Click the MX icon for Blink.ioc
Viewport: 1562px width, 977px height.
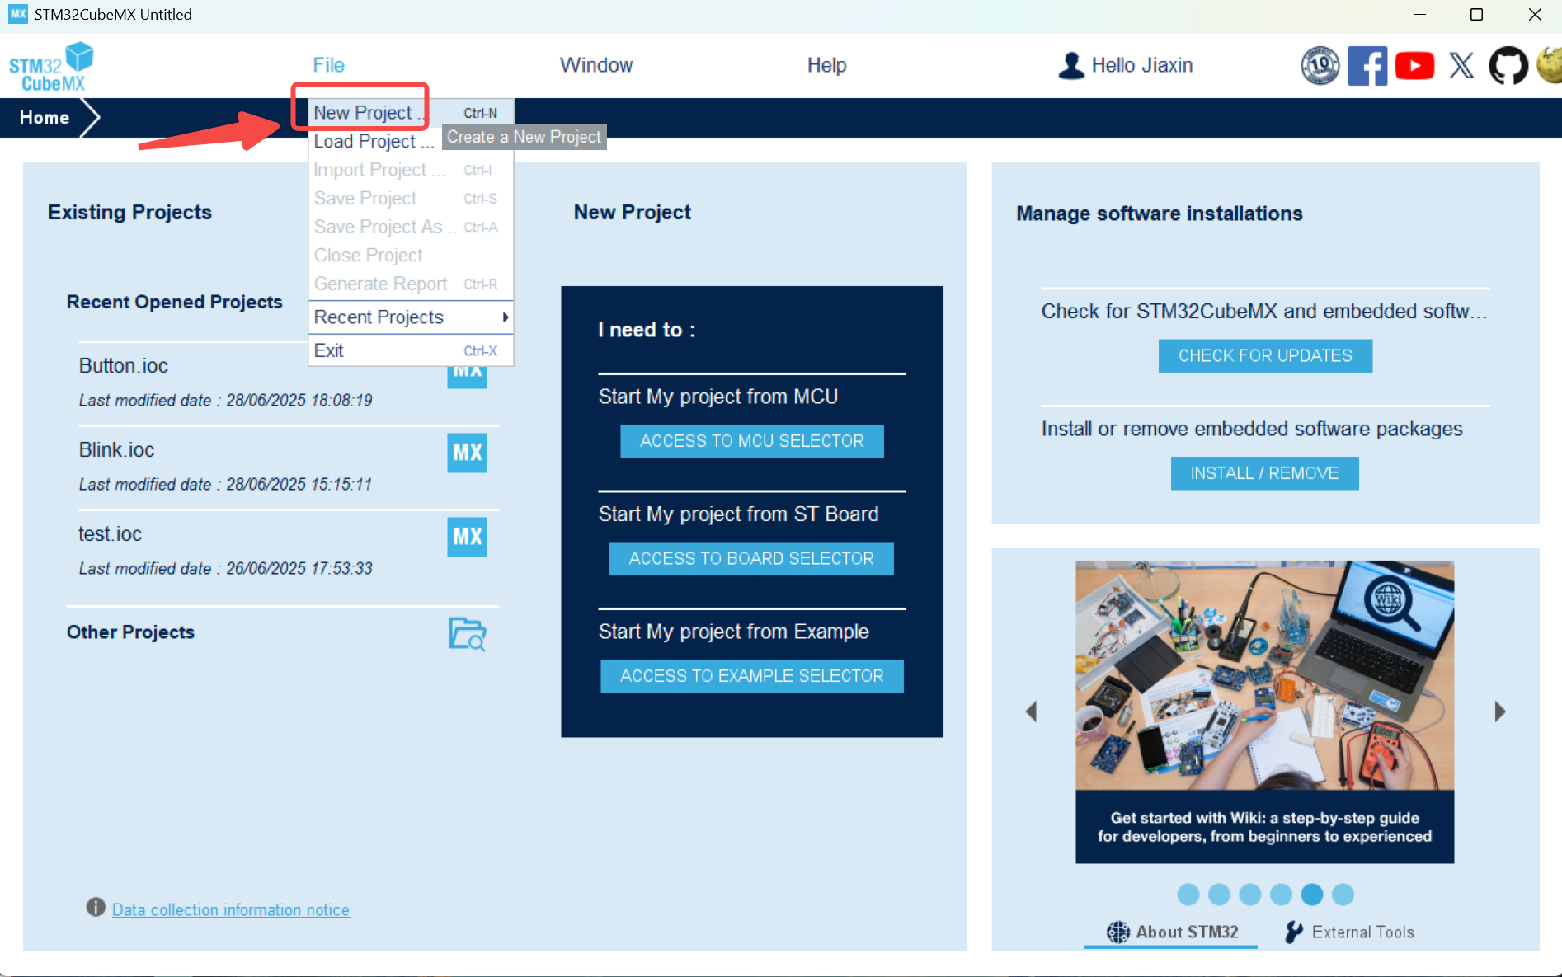pos(467,453)
